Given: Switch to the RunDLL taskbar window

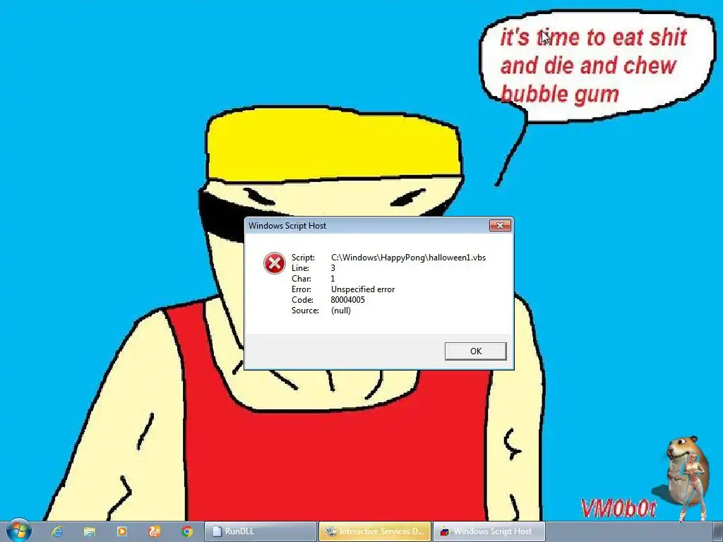Looking at the screenshot, I should 261,531.
